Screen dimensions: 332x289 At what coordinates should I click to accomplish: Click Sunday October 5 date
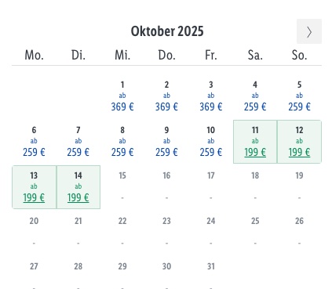point(299,96)
